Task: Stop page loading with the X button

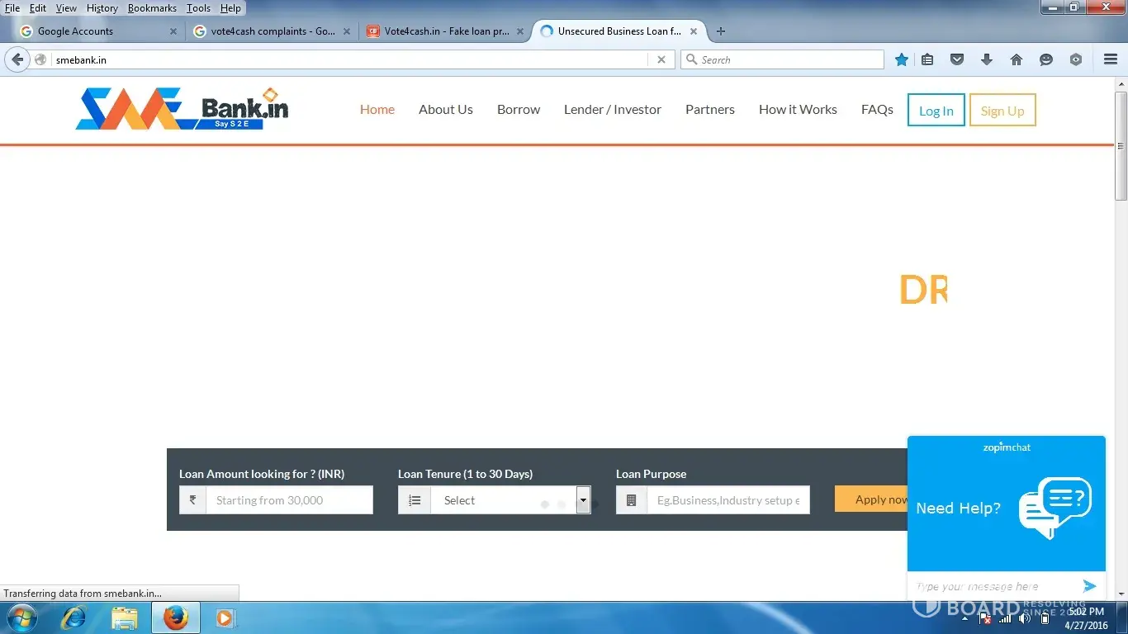Action: (x=661, y=59)
